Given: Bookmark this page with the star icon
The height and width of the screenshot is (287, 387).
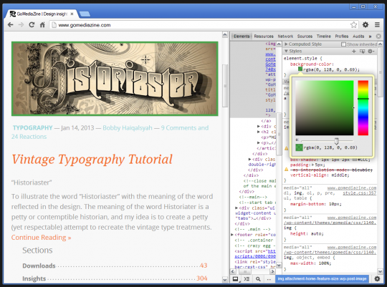Looking at the screenshot, I should coord(353,25).
